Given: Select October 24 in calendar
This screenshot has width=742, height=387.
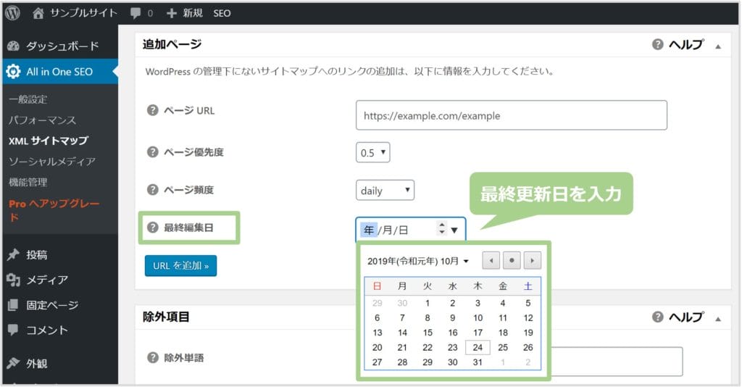Looking at the screenshot, I should click(478, 347).
